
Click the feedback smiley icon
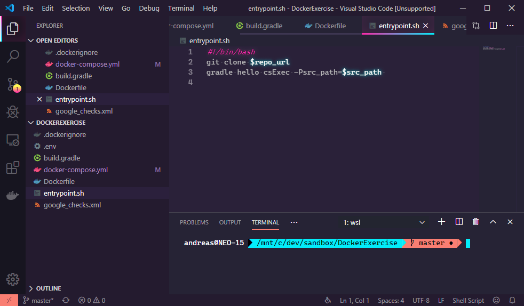click(496, 300)
